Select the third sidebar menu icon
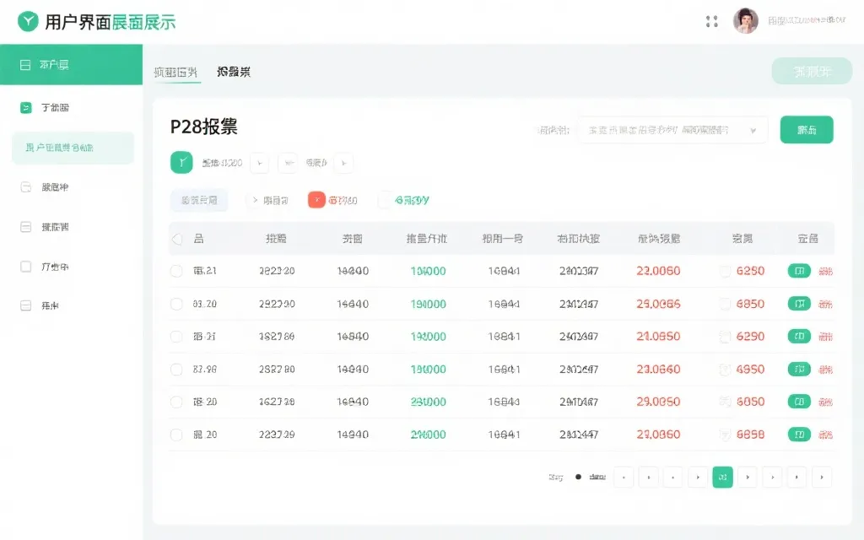Screen dimensions: 864x540 (x=25, y=186)
